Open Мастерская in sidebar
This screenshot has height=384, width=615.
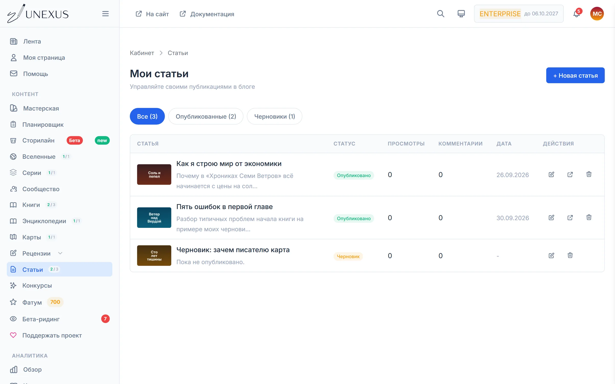click(59, 108)
